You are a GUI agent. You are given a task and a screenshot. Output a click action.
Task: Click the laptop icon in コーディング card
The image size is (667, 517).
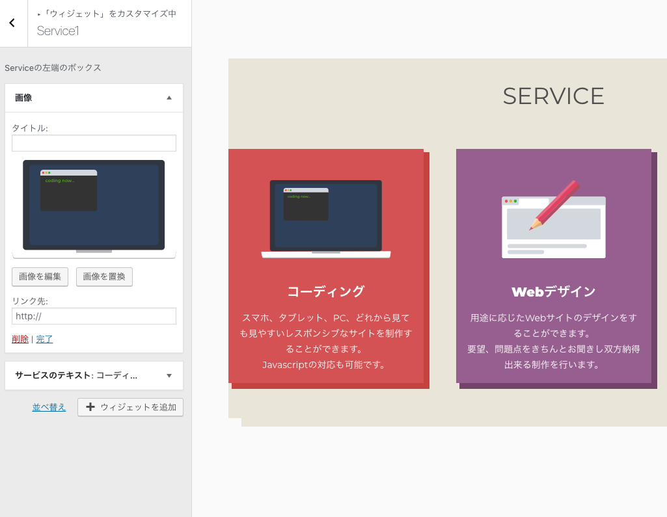pos(326,219)
